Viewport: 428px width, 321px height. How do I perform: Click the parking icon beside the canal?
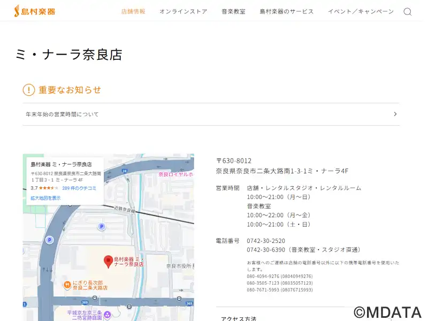[x=102, y=226]
